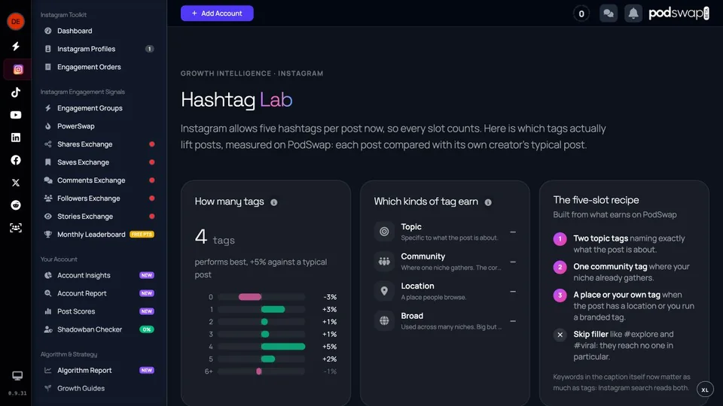The height and width of the screenshot is (406, 723).
Task: Open the notifications bell
Action: pyautogui.click(x=633, y=14)
